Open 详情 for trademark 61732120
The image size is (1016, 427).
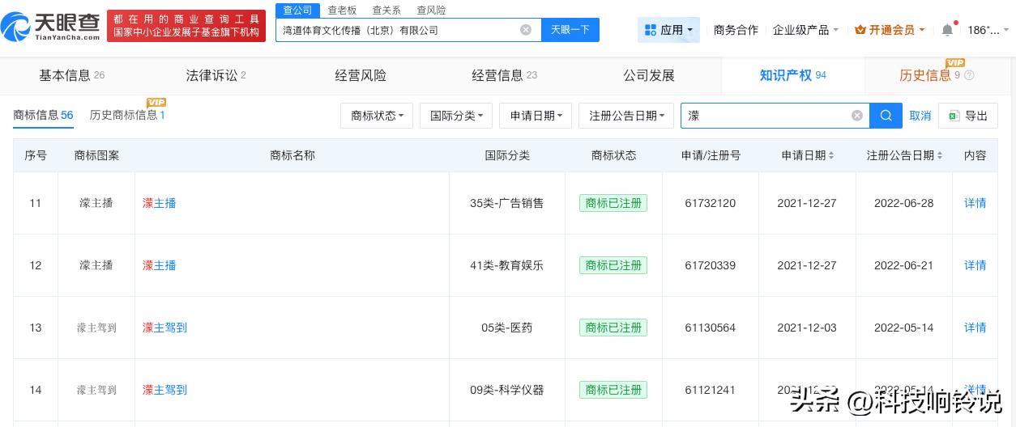(x=975, y=203)
